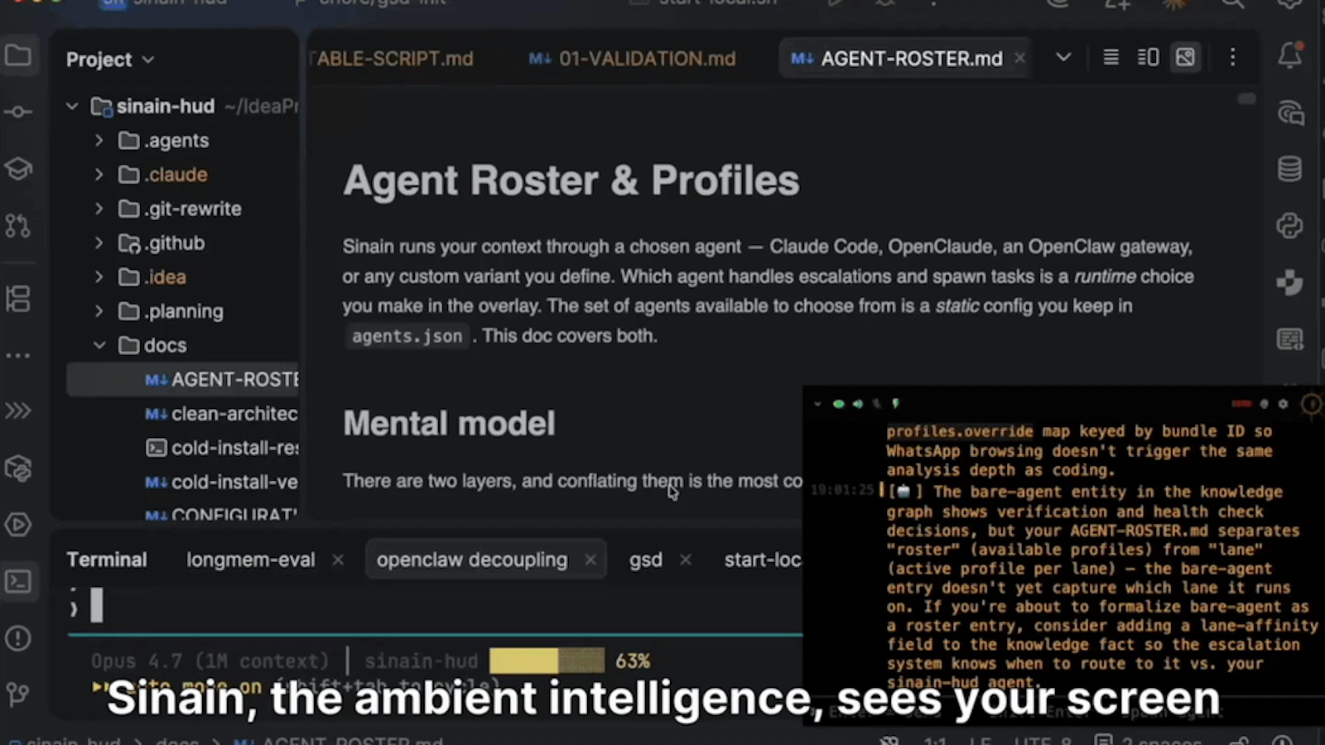The width and height of the screenshot is (1325, 745).
Task: Expand the .github folder
Action: pyautogui.click(x=99, y=243)
